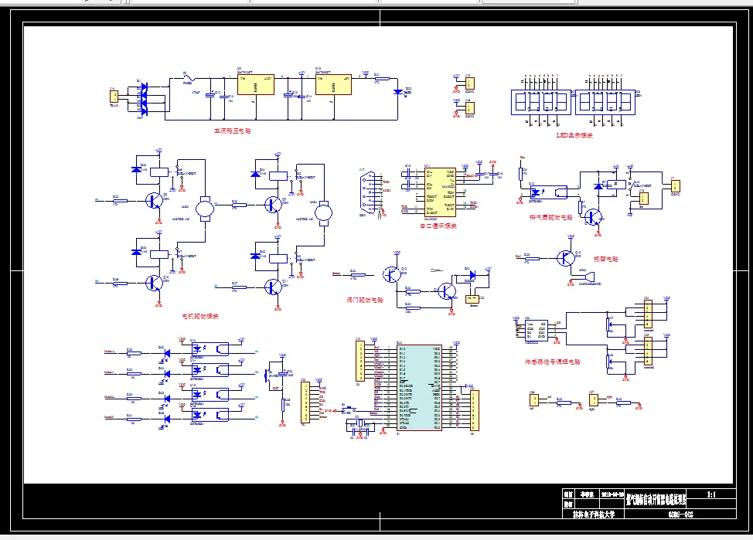The image size is (753, 540).
Task: Select the buzzer symbol in the alarm circuit
Action: pyautogui.click(x=589, y=278)
